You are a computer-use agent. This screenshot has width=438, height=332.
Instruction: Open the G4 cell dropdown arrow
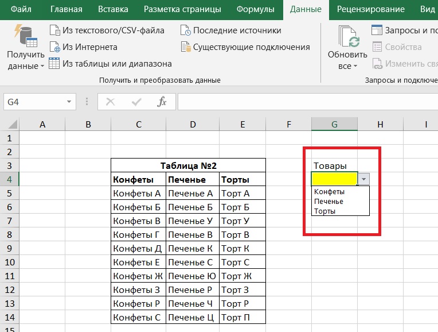[x=363, y=179]
